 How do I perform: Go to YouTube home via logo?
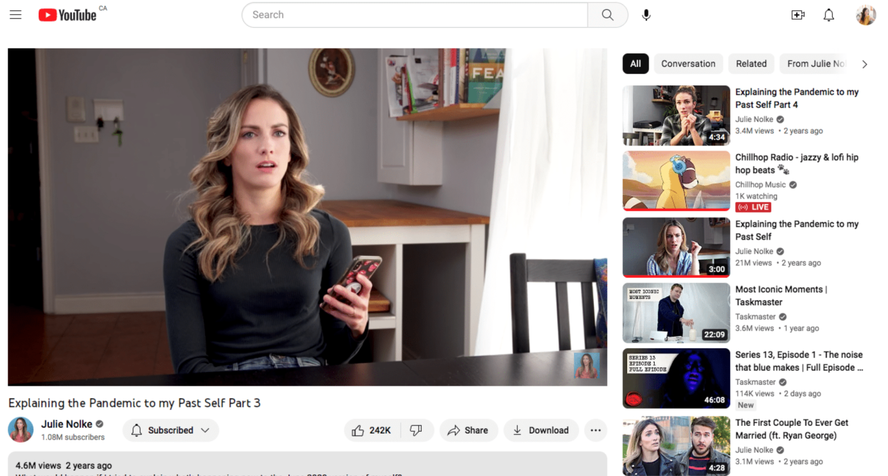[x=67, y=15]
